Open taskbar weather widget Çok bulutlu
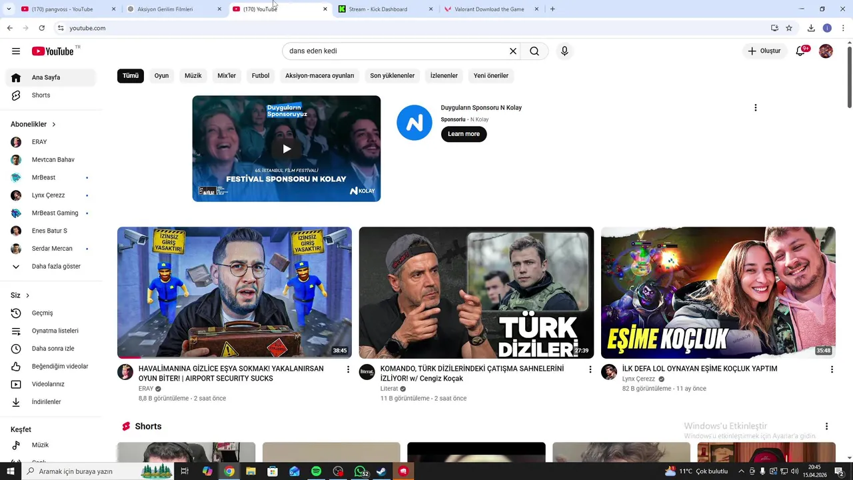 click(x=696, y=471)
